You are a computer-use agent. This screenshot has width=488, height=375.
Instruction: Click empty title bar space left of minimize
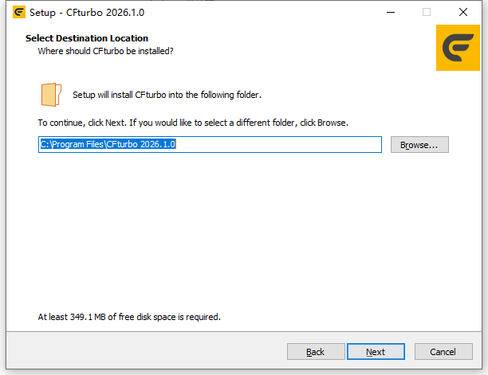coord(279,12)
